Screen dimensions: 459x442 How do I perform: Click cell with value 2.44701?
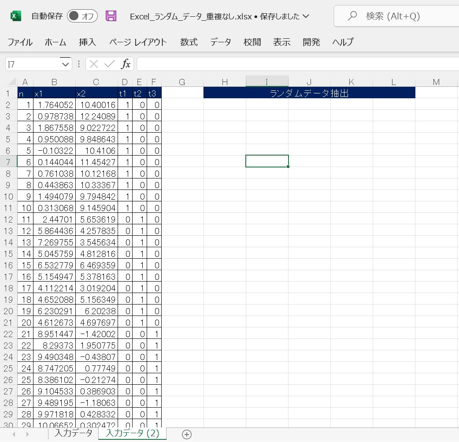point(54,219)
